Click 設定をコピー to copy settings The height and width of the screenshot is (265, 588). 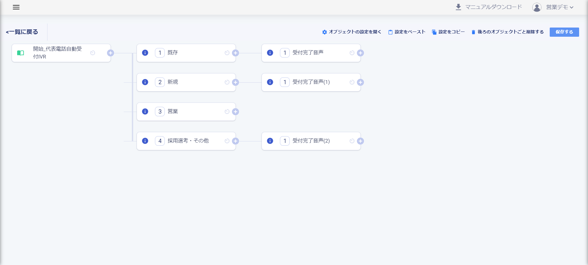pyautogui.click(x=448, y=32)
